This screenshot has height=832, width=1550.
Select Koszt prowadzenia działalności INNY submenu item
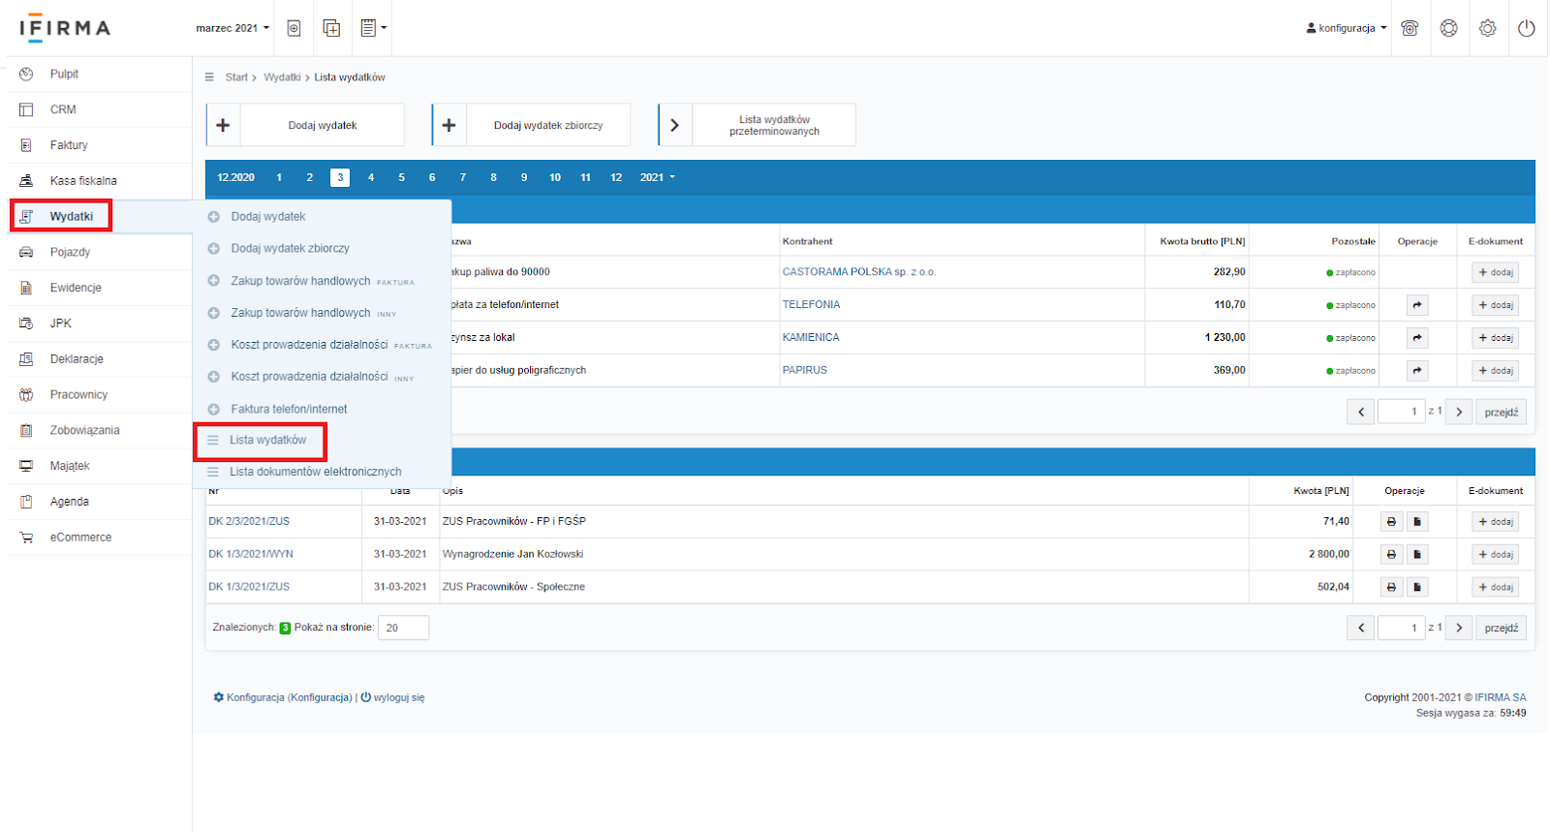(x=322, y=377)
